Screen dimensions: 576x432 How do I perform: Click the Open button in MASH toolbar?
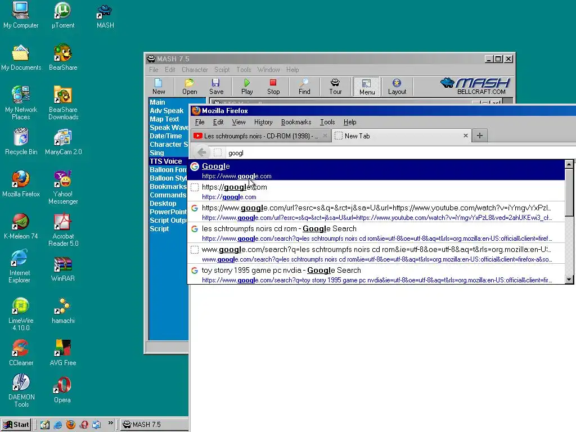coord(190,87)
